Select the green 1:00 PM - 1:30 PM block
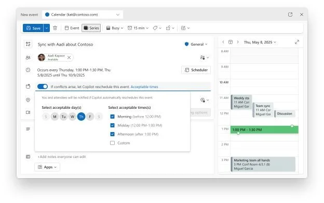The width and height of the screenshot is (324, 203). (x=264, y=130)
